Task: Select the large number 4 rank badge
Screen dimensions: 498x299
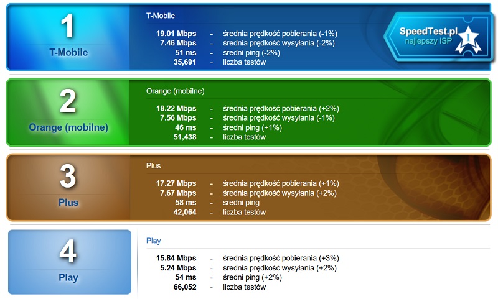Action: pos(68,252)
